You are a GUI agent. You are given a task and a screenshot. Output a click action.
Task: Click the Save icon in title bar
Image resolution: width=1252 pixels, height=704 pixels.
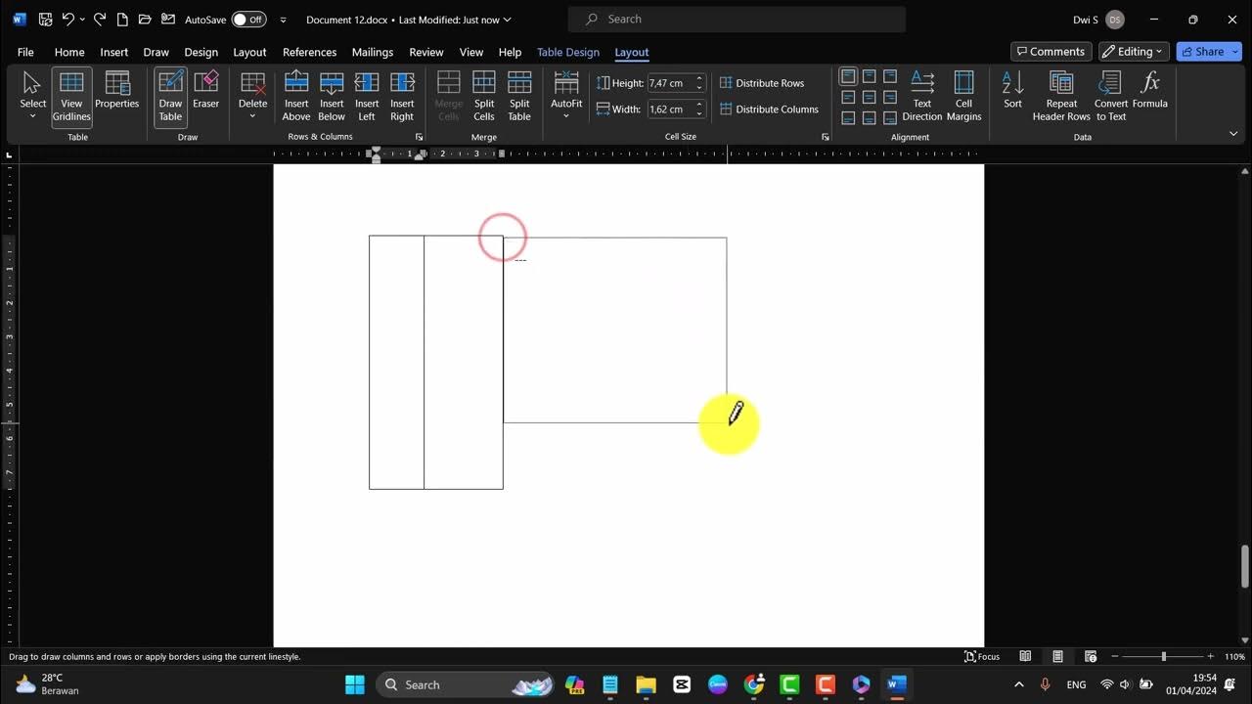45,20
